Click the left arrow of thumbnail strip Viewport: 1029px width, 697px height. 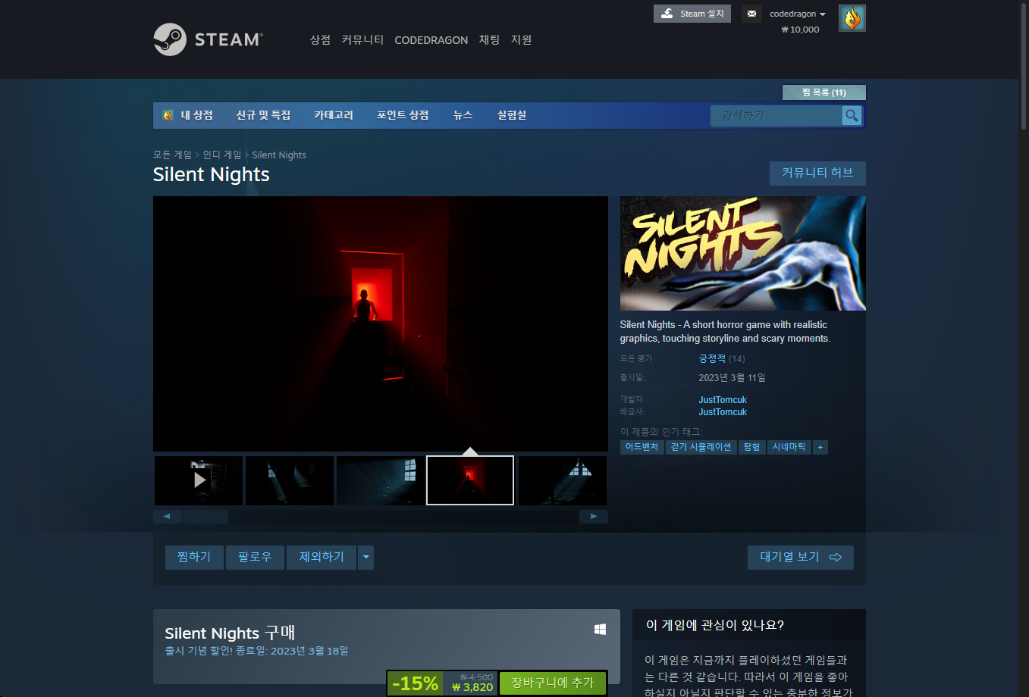tap(168, 517)
